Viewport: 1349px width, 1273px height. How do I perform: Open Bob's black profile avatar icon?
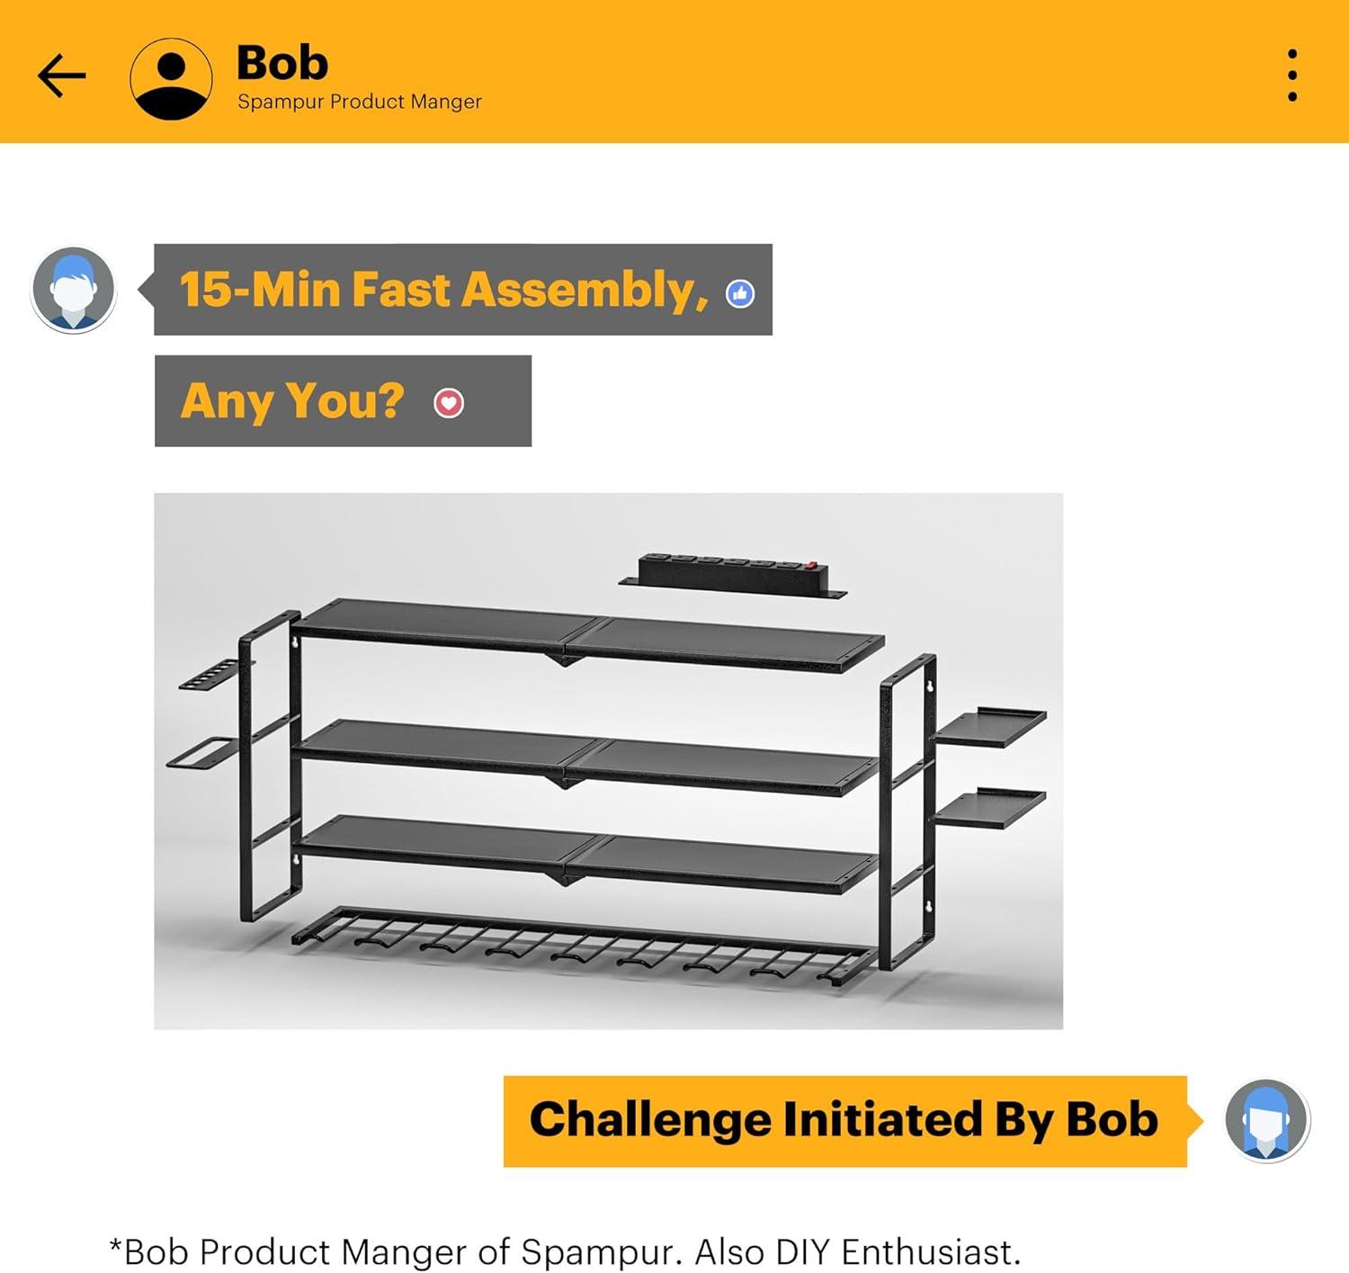171,79
